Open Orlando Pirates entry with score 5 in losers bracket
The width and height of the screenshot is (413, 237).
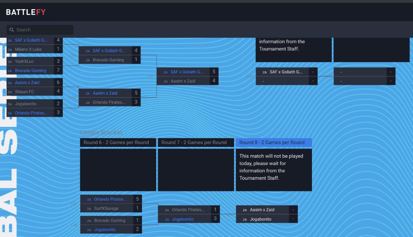coord(111,199)
